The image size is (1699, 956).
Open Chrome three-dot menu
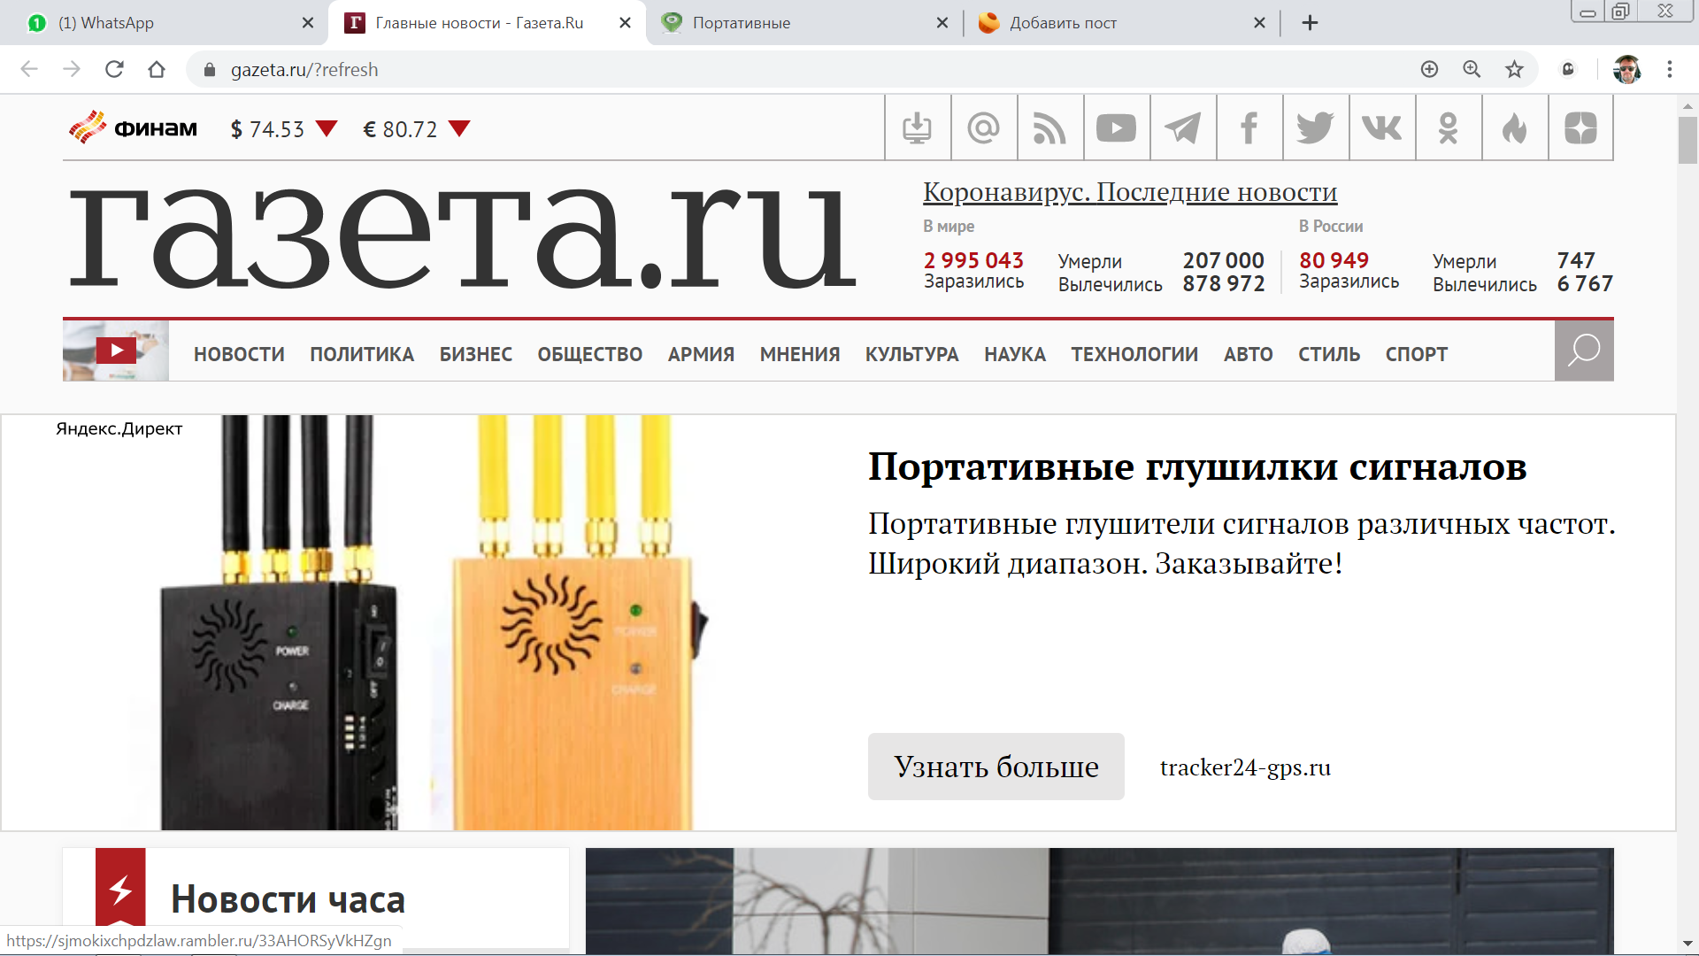coord(1670,69)
